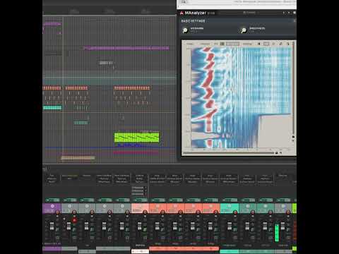Click the first mixer channel's volume fader
The width and height of the screenshot is (339, 254).
(52, 226)
